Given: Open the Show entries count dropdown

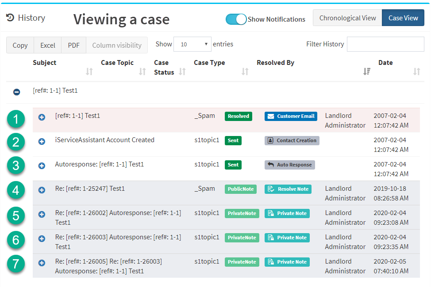Looking at the screenshot, I should click(192, 44).
